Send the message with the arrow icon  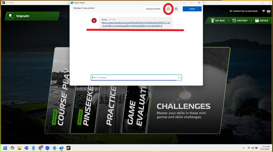(179, 78)
